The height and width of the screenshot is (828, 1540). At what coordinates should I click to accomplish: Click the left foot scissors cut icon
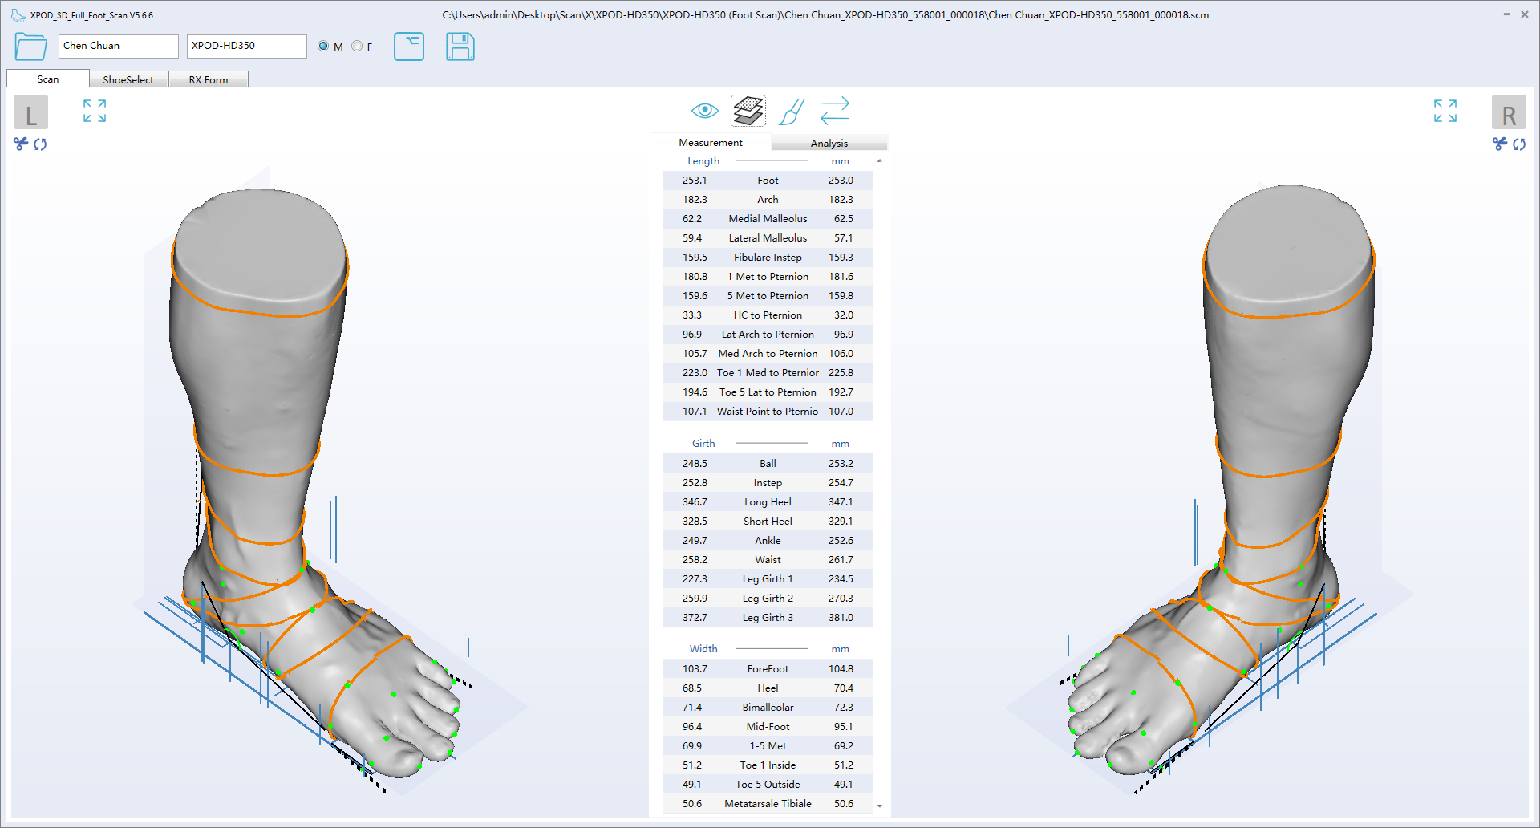[21, 144]
